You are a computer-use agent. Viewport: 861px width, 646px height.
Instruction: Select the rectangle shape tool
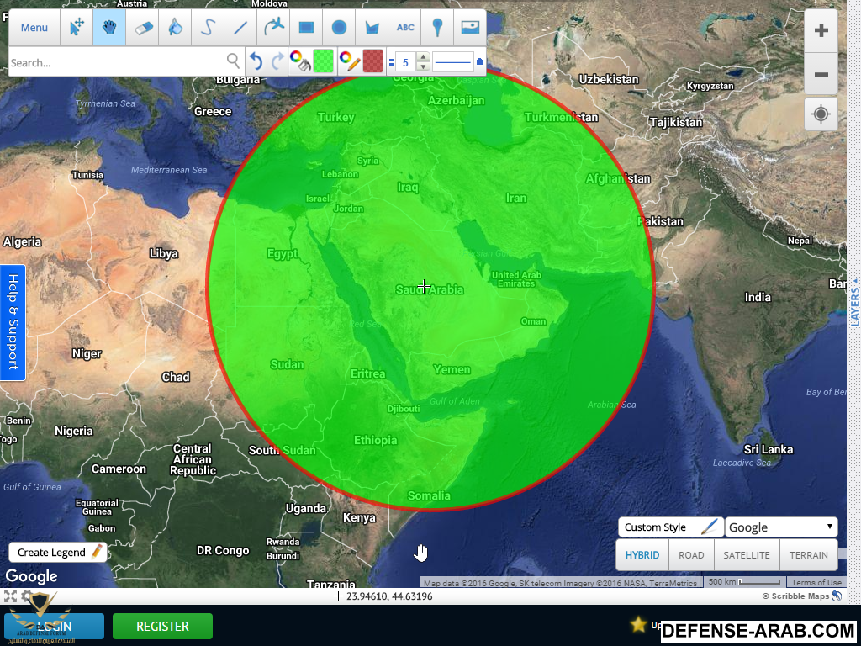(x=306, y=28)
